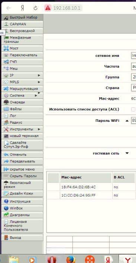Screen dimensions: 136x263
Task: Open the Беспроводной wireless menu
Action: point(22,31)
